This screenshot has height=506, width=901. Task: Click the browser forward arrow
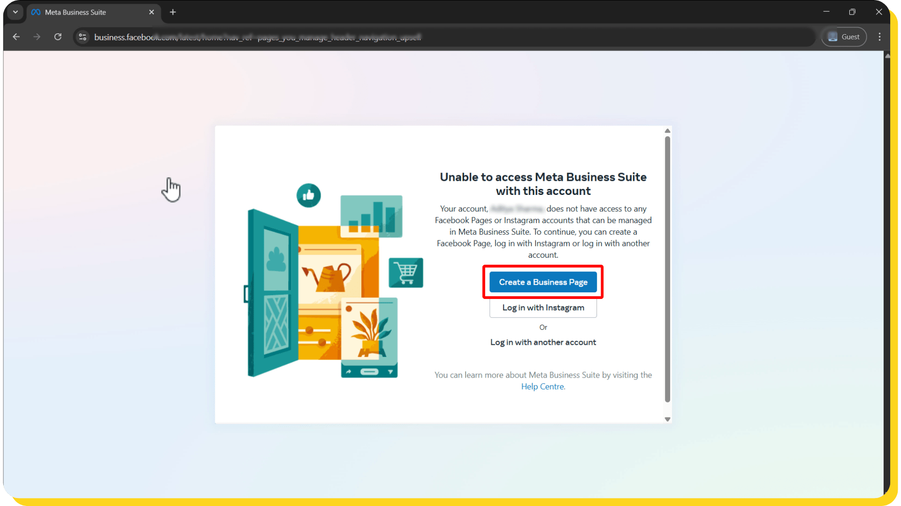point(37,37)
